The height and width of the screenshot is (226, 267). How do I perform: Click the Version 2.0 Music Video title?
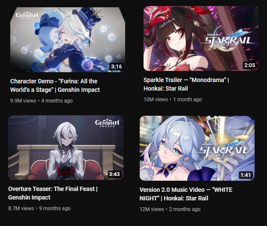point(186,194)
